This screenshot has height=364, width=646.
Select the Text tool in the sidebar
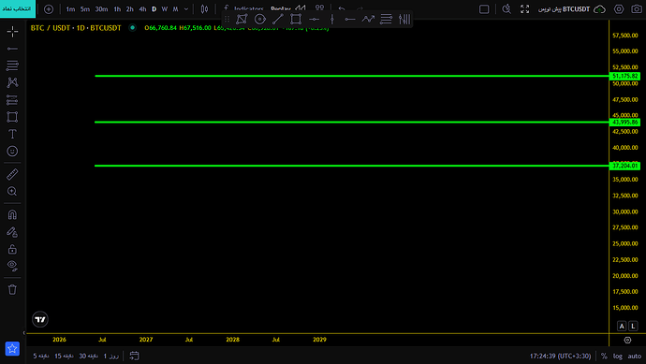[x=12, y=134]
